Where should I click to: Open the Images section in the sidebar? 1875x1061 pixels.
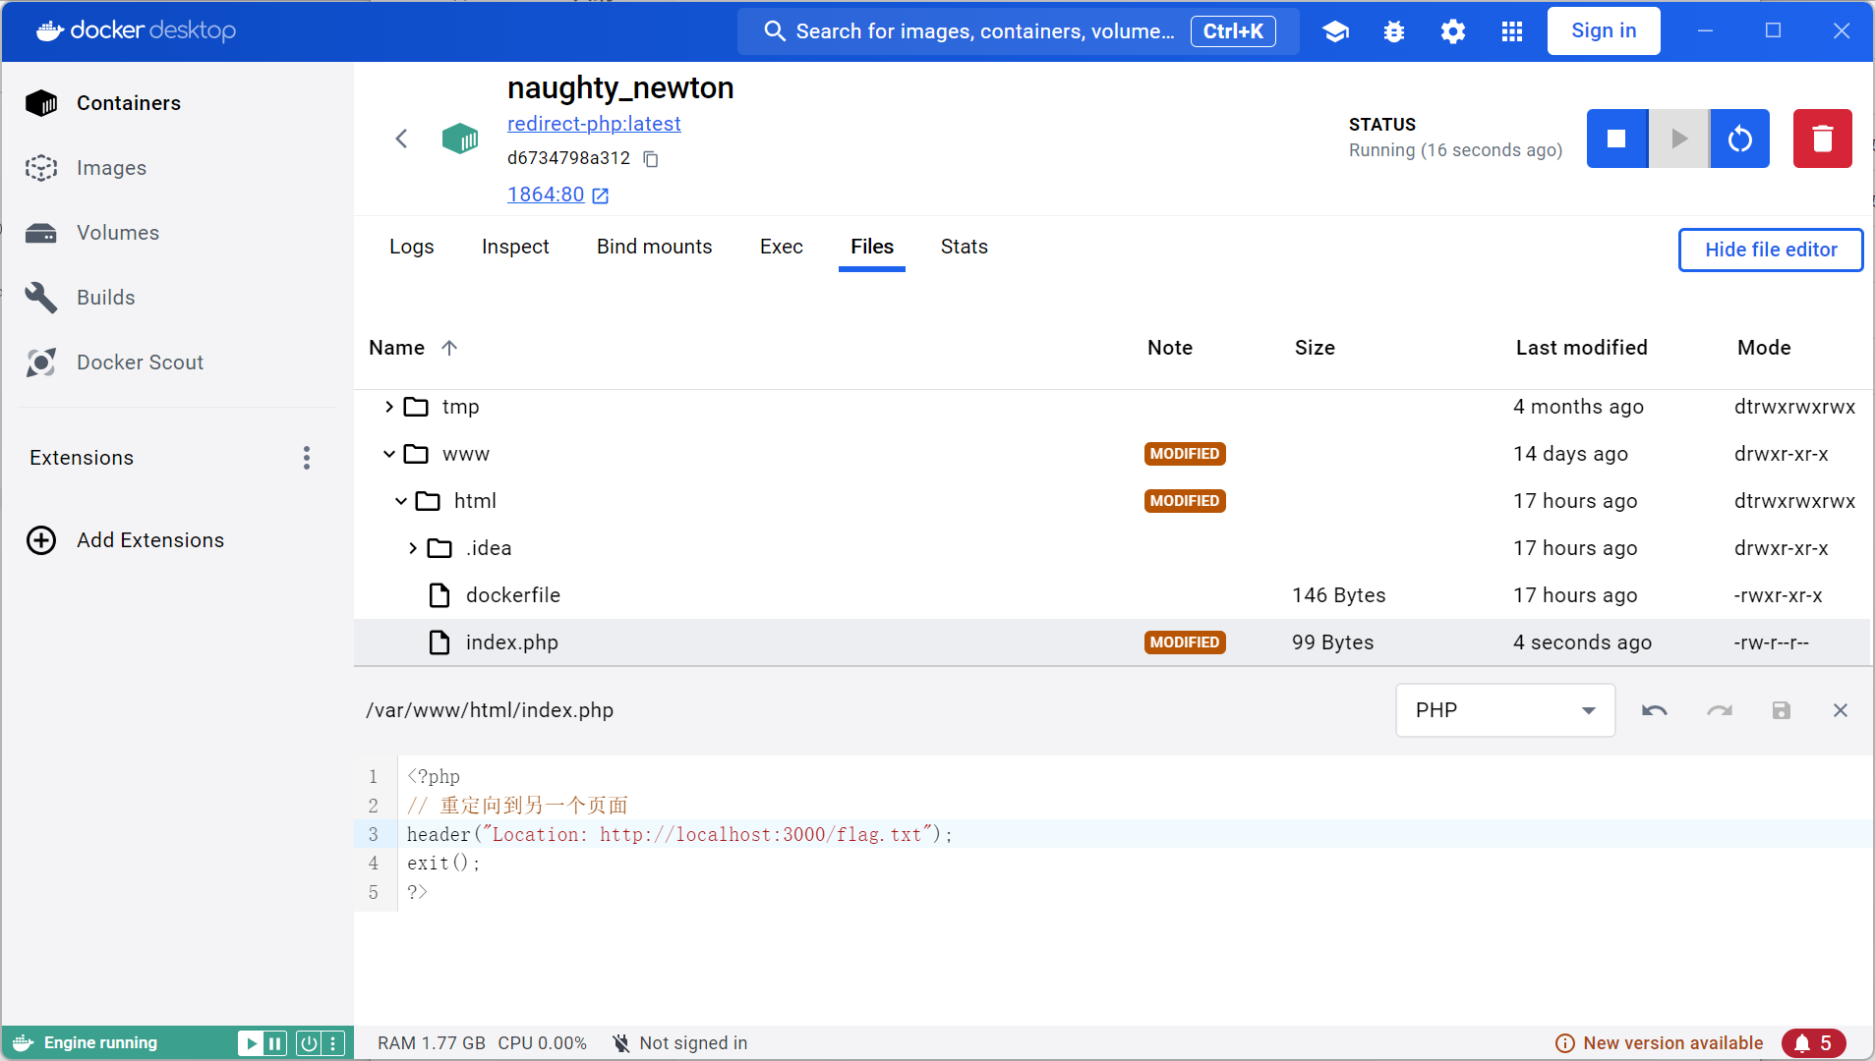coord(111,168)
